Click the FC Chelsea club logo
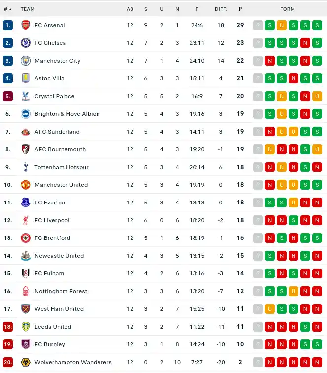 click(x=26, y=43)
